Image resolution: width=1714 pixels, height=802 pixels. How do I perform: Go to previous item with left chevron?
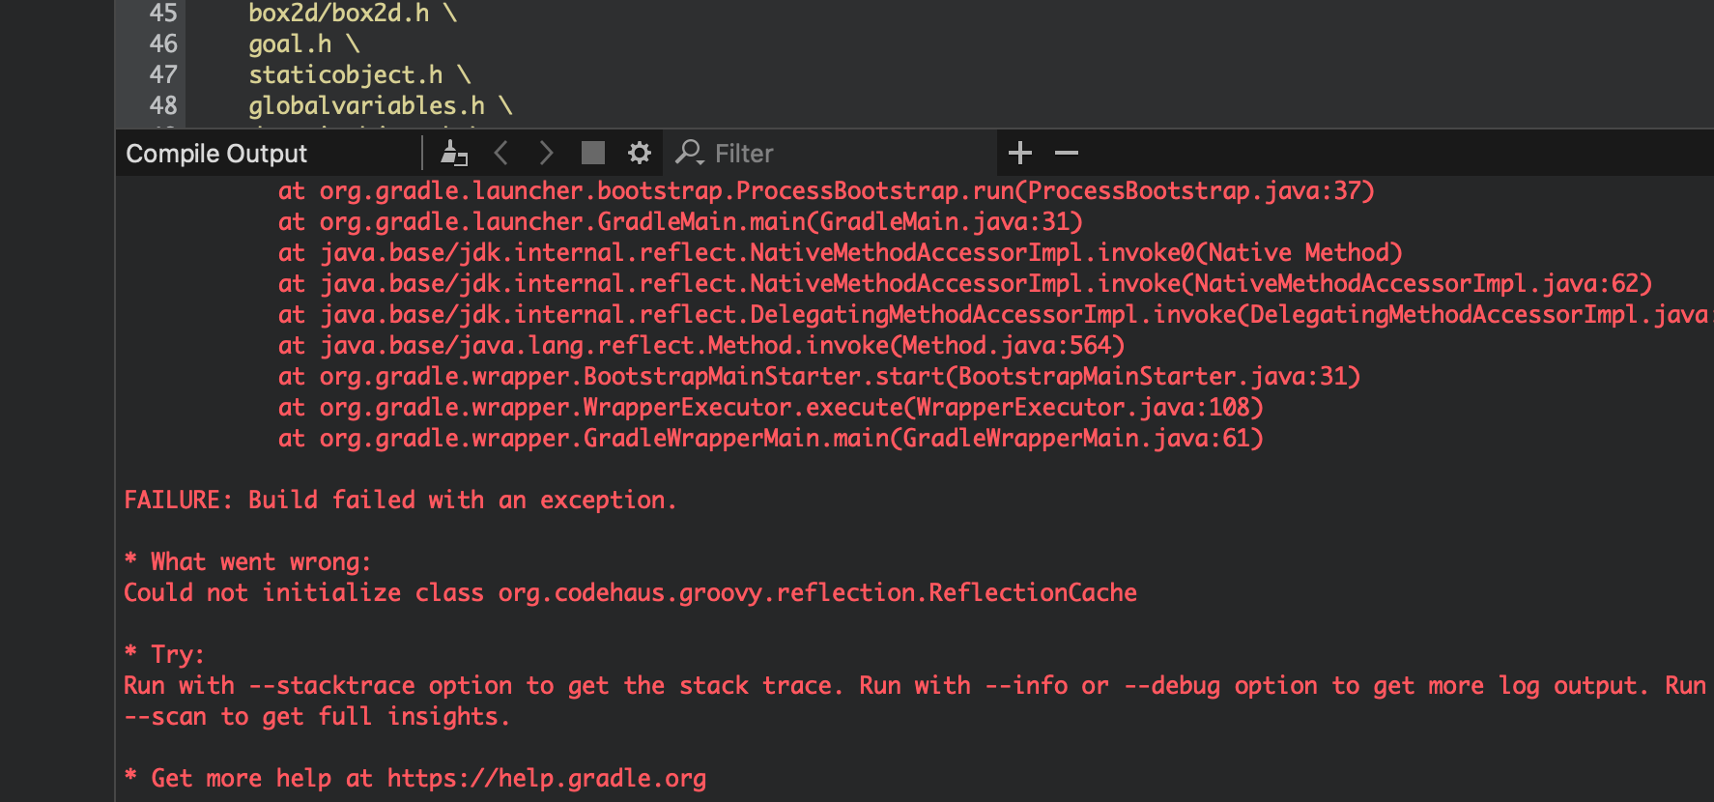coord(500,153)
